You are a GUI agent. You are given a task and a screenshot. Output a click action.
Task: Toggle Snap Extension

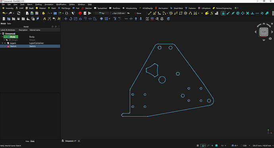257,13
